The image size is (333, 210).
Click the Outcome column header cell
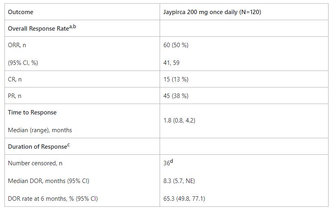pyautogui.click(x=21, y=12)
